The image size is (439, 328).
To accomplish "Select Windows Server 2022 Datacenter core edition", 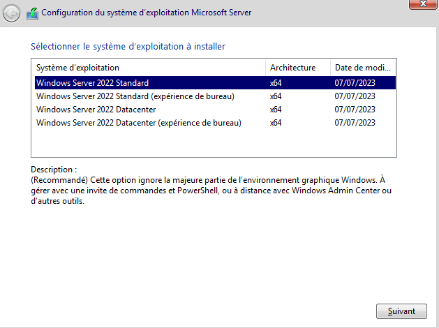I will (96, 110).
